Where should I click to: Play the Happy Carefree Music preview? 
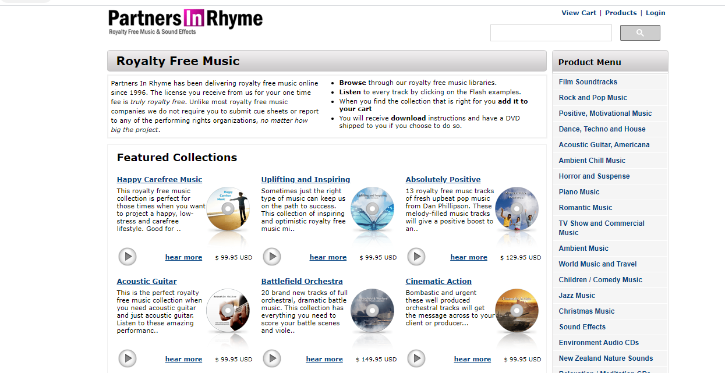click(x=127, y=257)
